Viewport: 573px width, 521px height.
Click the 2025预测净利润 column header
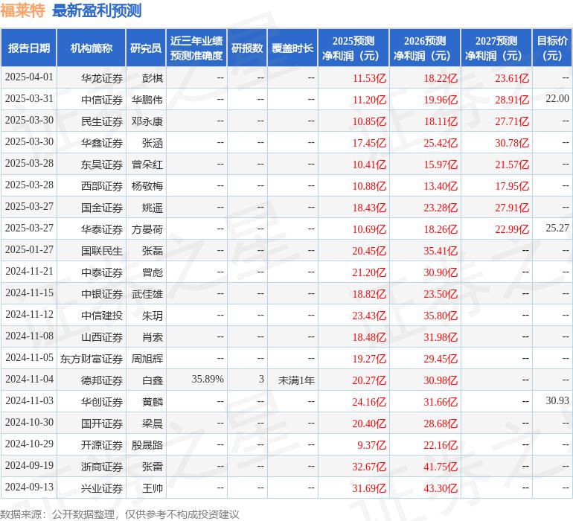[353, 48]
